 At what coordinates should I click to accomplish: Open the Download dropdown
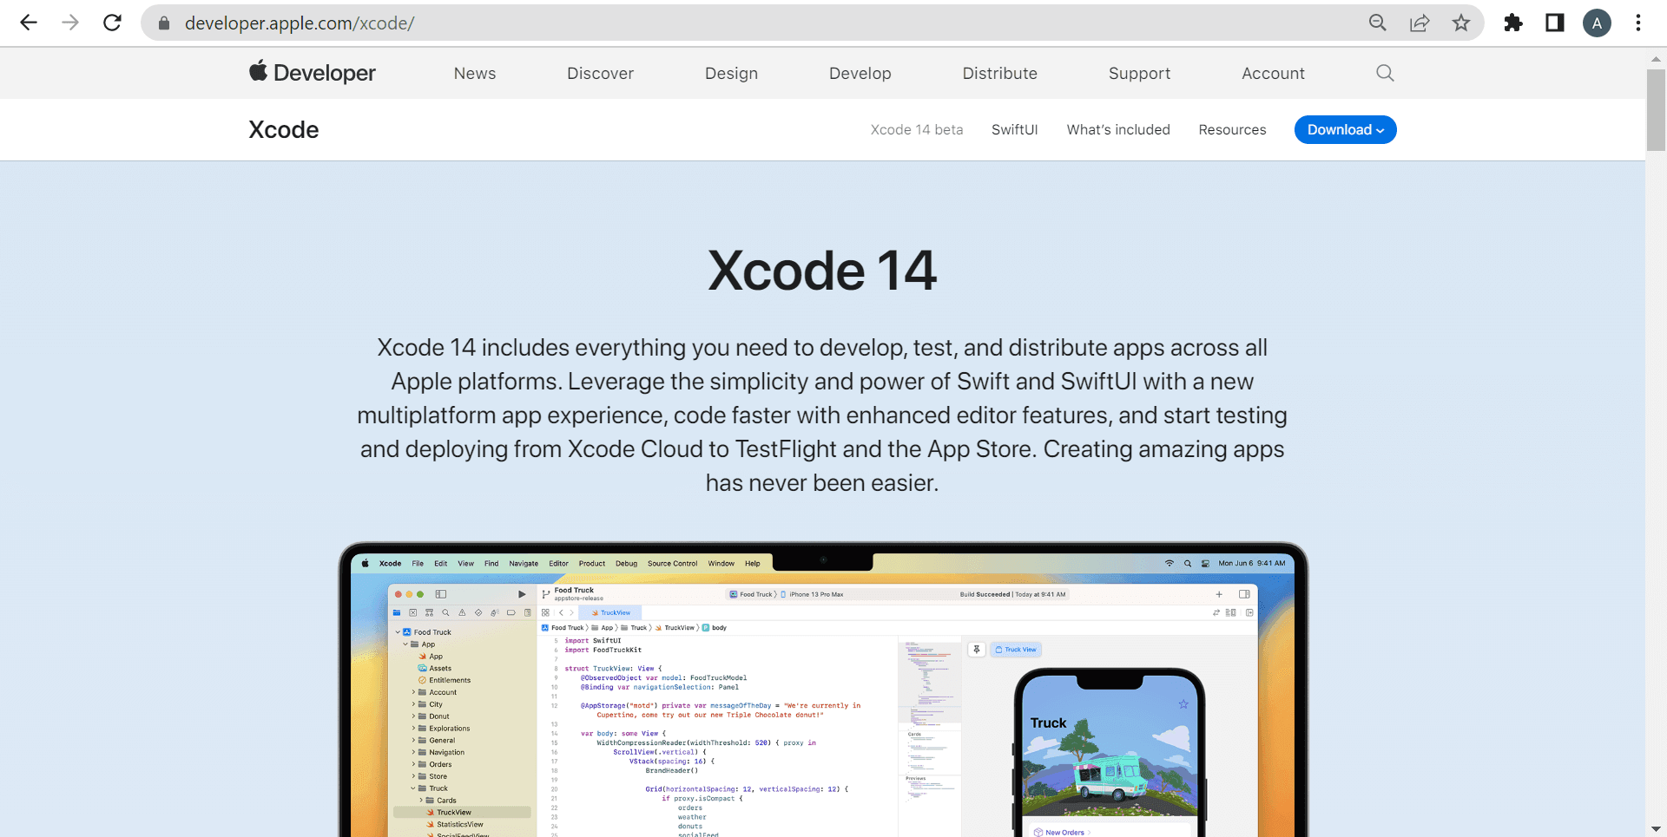1345,129
